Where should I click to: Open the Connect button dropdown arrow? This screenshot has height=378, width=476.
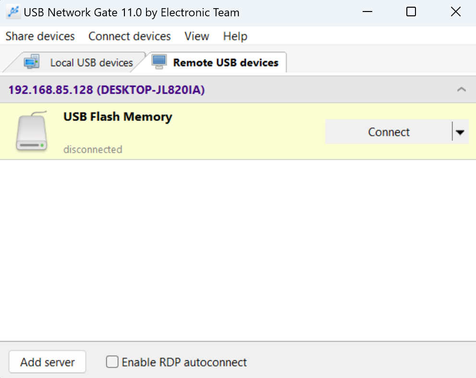click(x=460, y=132)
